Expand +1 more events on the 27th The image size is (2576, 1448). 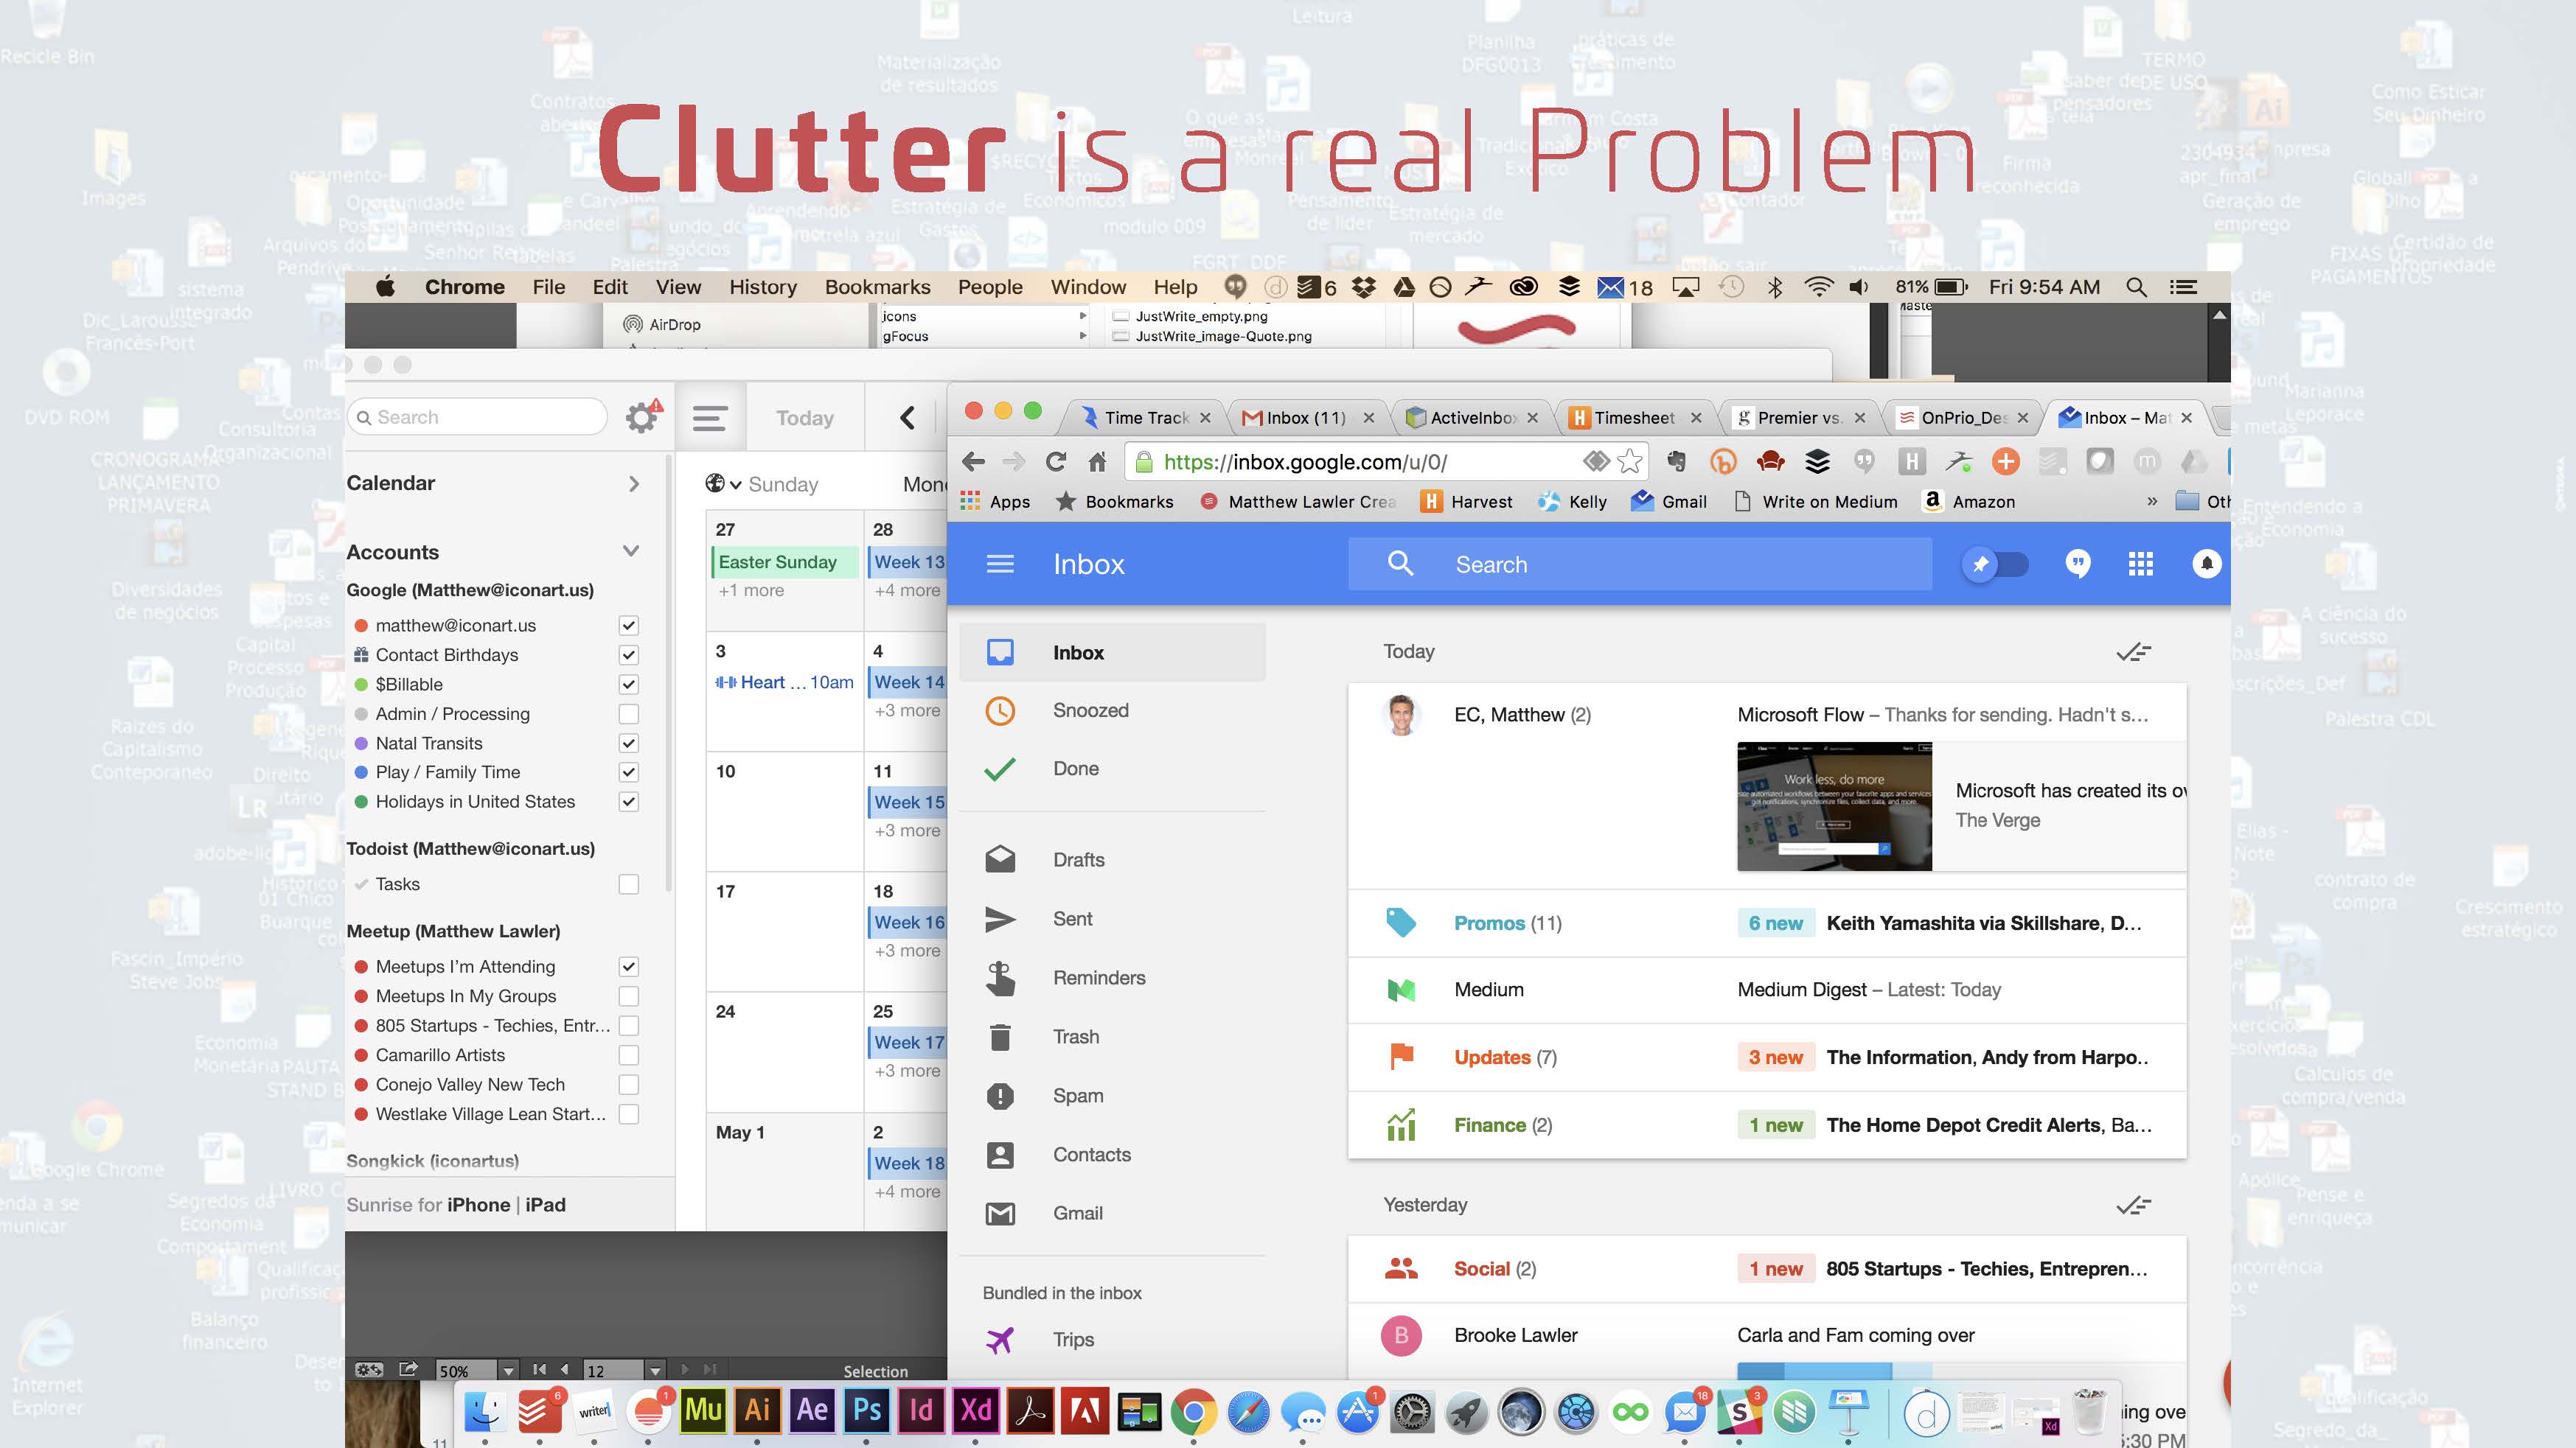click(x=751, y=590)
